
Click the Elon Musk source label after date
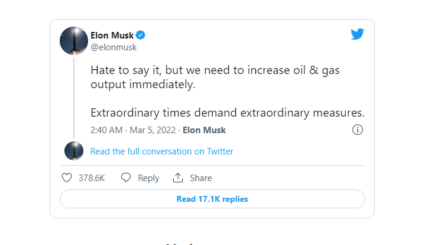205,130
